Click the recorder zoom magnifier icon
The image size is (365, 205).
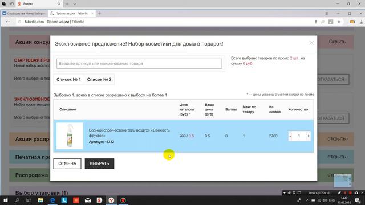pyautogui.click(x=294, y=193)
